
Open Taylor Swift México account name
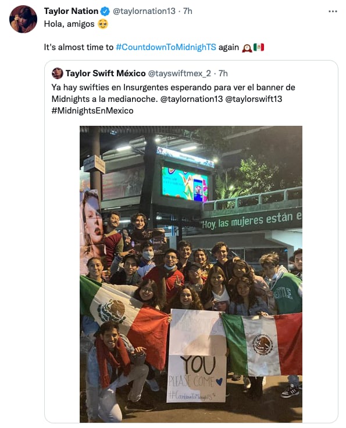(105, 73)
